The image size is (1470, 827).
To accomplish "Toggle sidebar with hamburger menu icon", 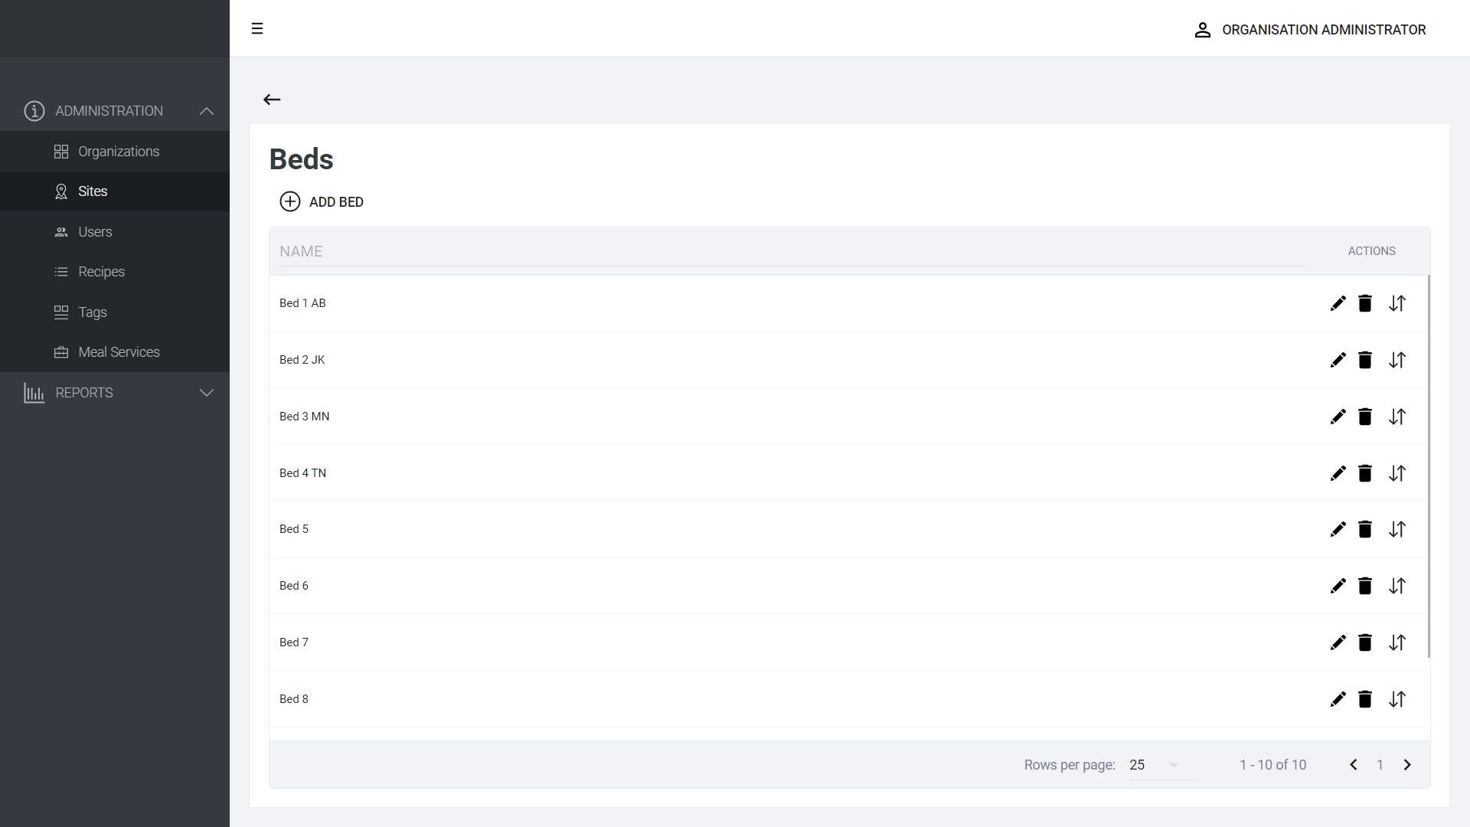I will [x=257, y=28].
